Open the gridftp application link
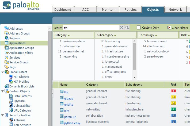This screenshot has width=190, height=126. pyautogui.click(x=69, y=105)
